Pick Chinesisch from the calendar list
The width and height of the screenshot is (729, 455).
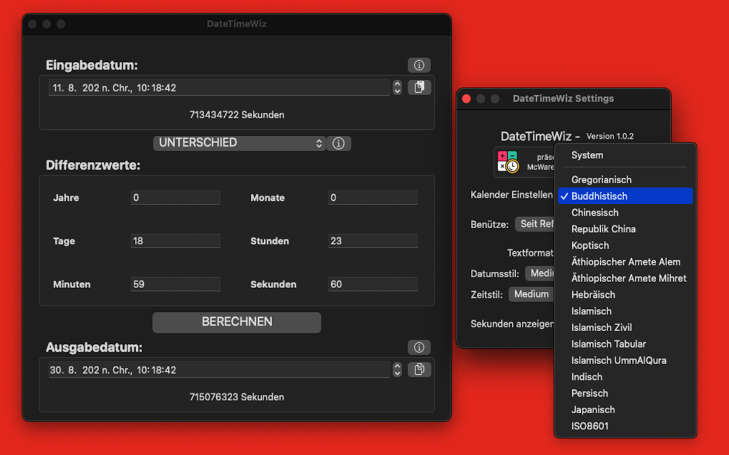coord(625,212)
